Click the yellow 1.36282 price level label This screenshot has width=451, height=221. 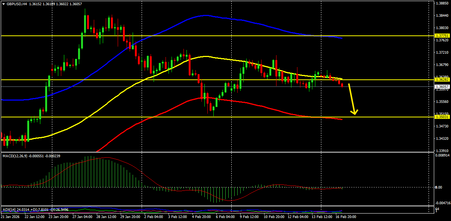pos(442,80)
